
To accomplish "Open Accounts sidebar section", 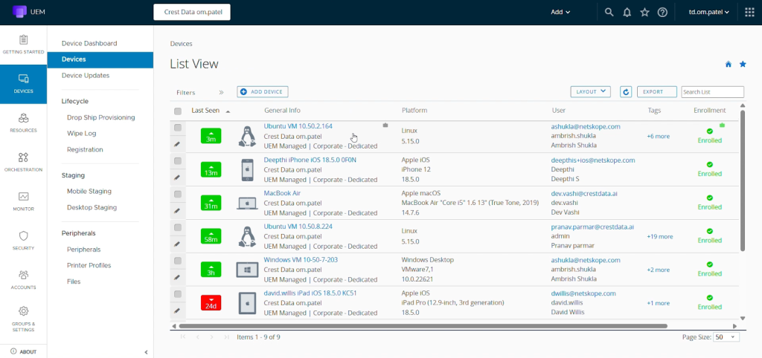I will click(23, 281).
